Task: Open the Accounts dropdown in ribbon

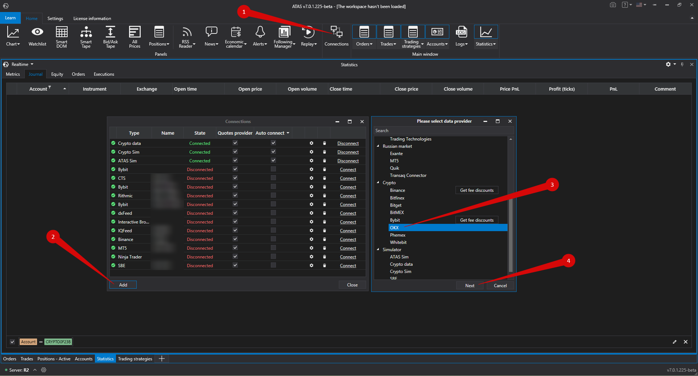Action: tap(437, 44)
